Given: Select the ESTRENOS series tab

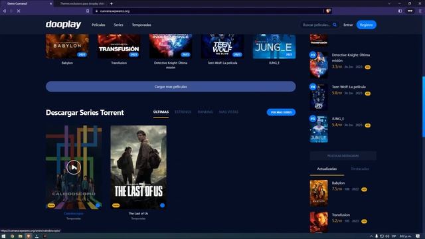Looking at the screenshot, I should click(x=183, y=112).
